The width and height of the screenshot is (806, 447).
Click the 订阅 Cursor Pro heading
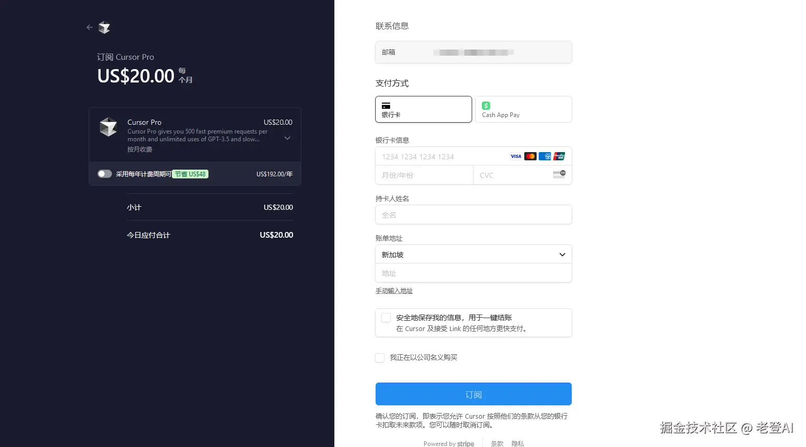[126, 57]
